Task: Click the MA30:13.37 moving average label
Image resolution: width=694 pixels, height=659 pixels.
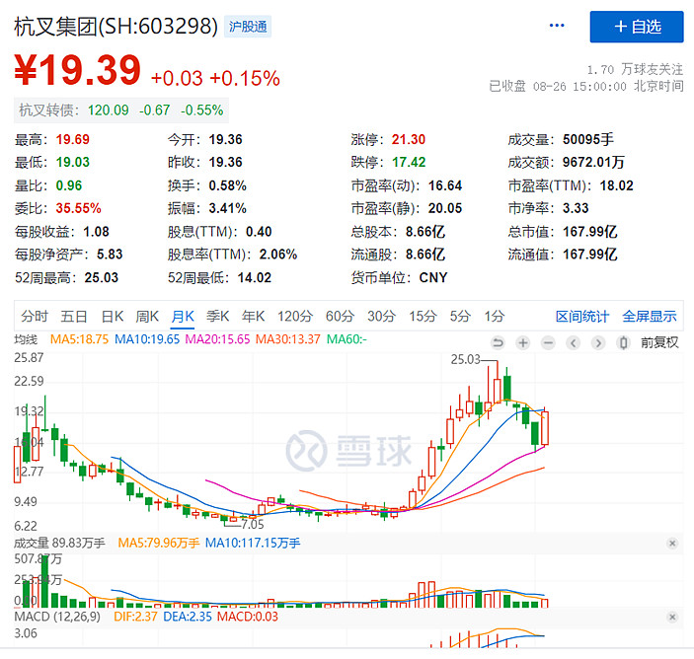Action: point(287,339)
